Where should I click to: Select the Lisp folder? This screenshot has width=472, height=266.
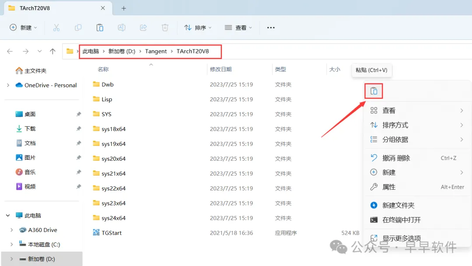[102, 99]
